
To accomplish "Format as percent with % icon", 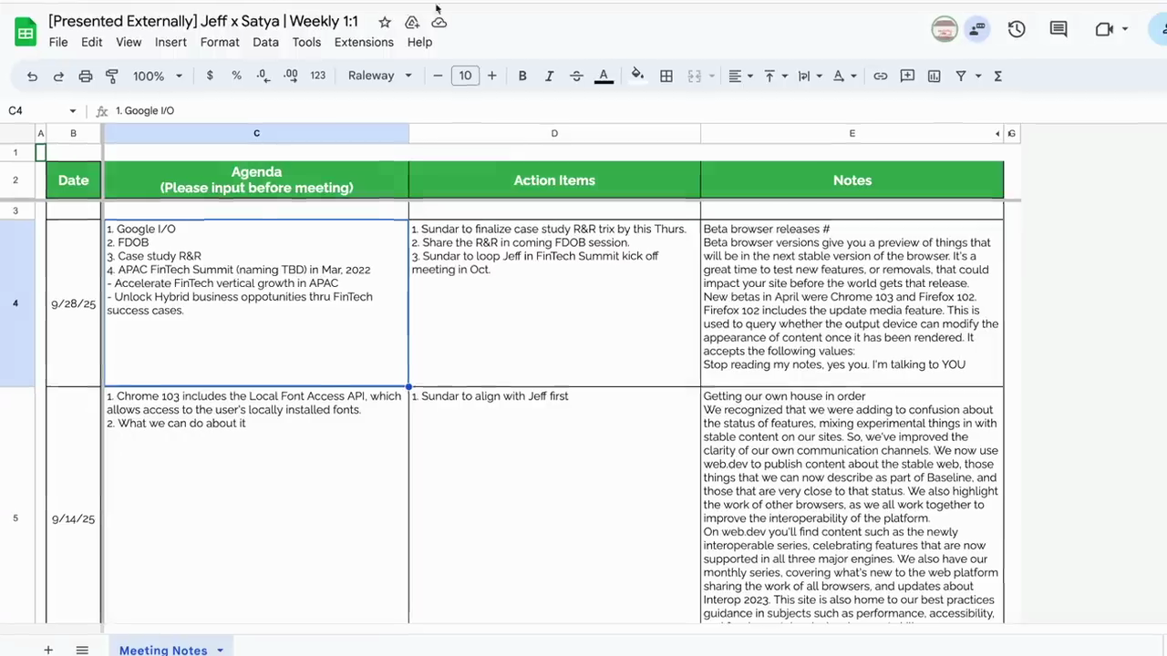I will click(x=236, y=76).
